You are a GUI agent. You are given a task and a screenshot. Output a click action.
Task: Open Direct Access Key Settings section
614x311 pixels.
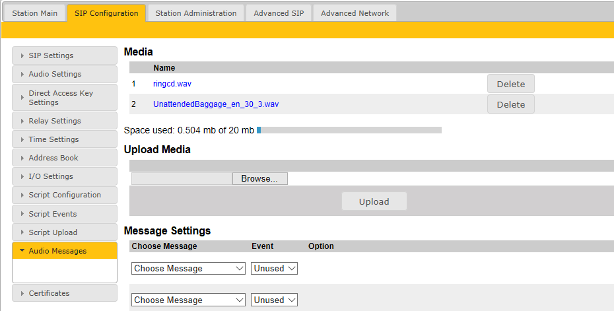coord(65,98)
